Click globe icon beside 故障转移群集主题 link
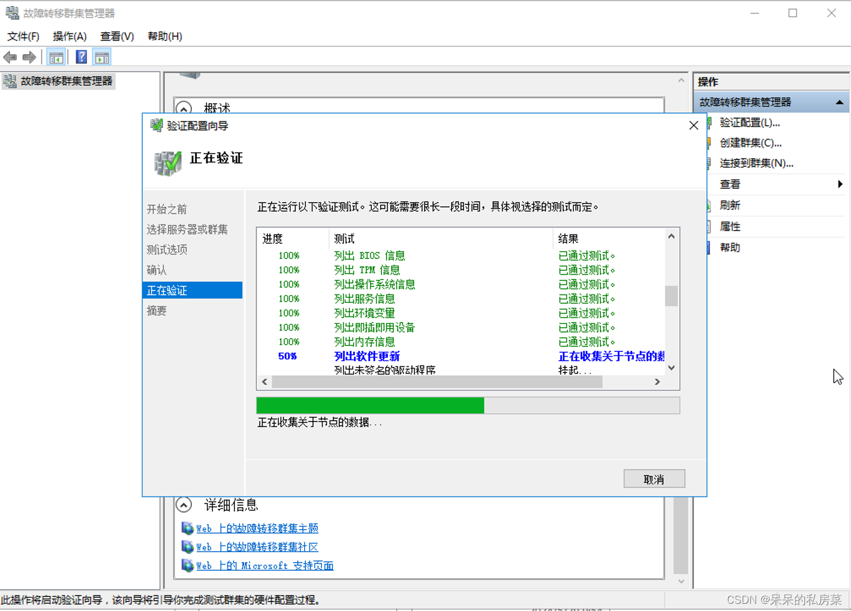The width and height of the screenshot is (851, 611). pyautogui.click(x=187, y=528)
